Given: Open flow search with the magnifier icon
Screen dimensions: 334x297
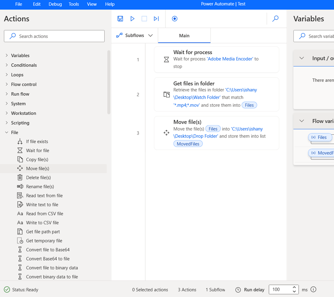Looking at the screenshot, I should click(275, 18).
